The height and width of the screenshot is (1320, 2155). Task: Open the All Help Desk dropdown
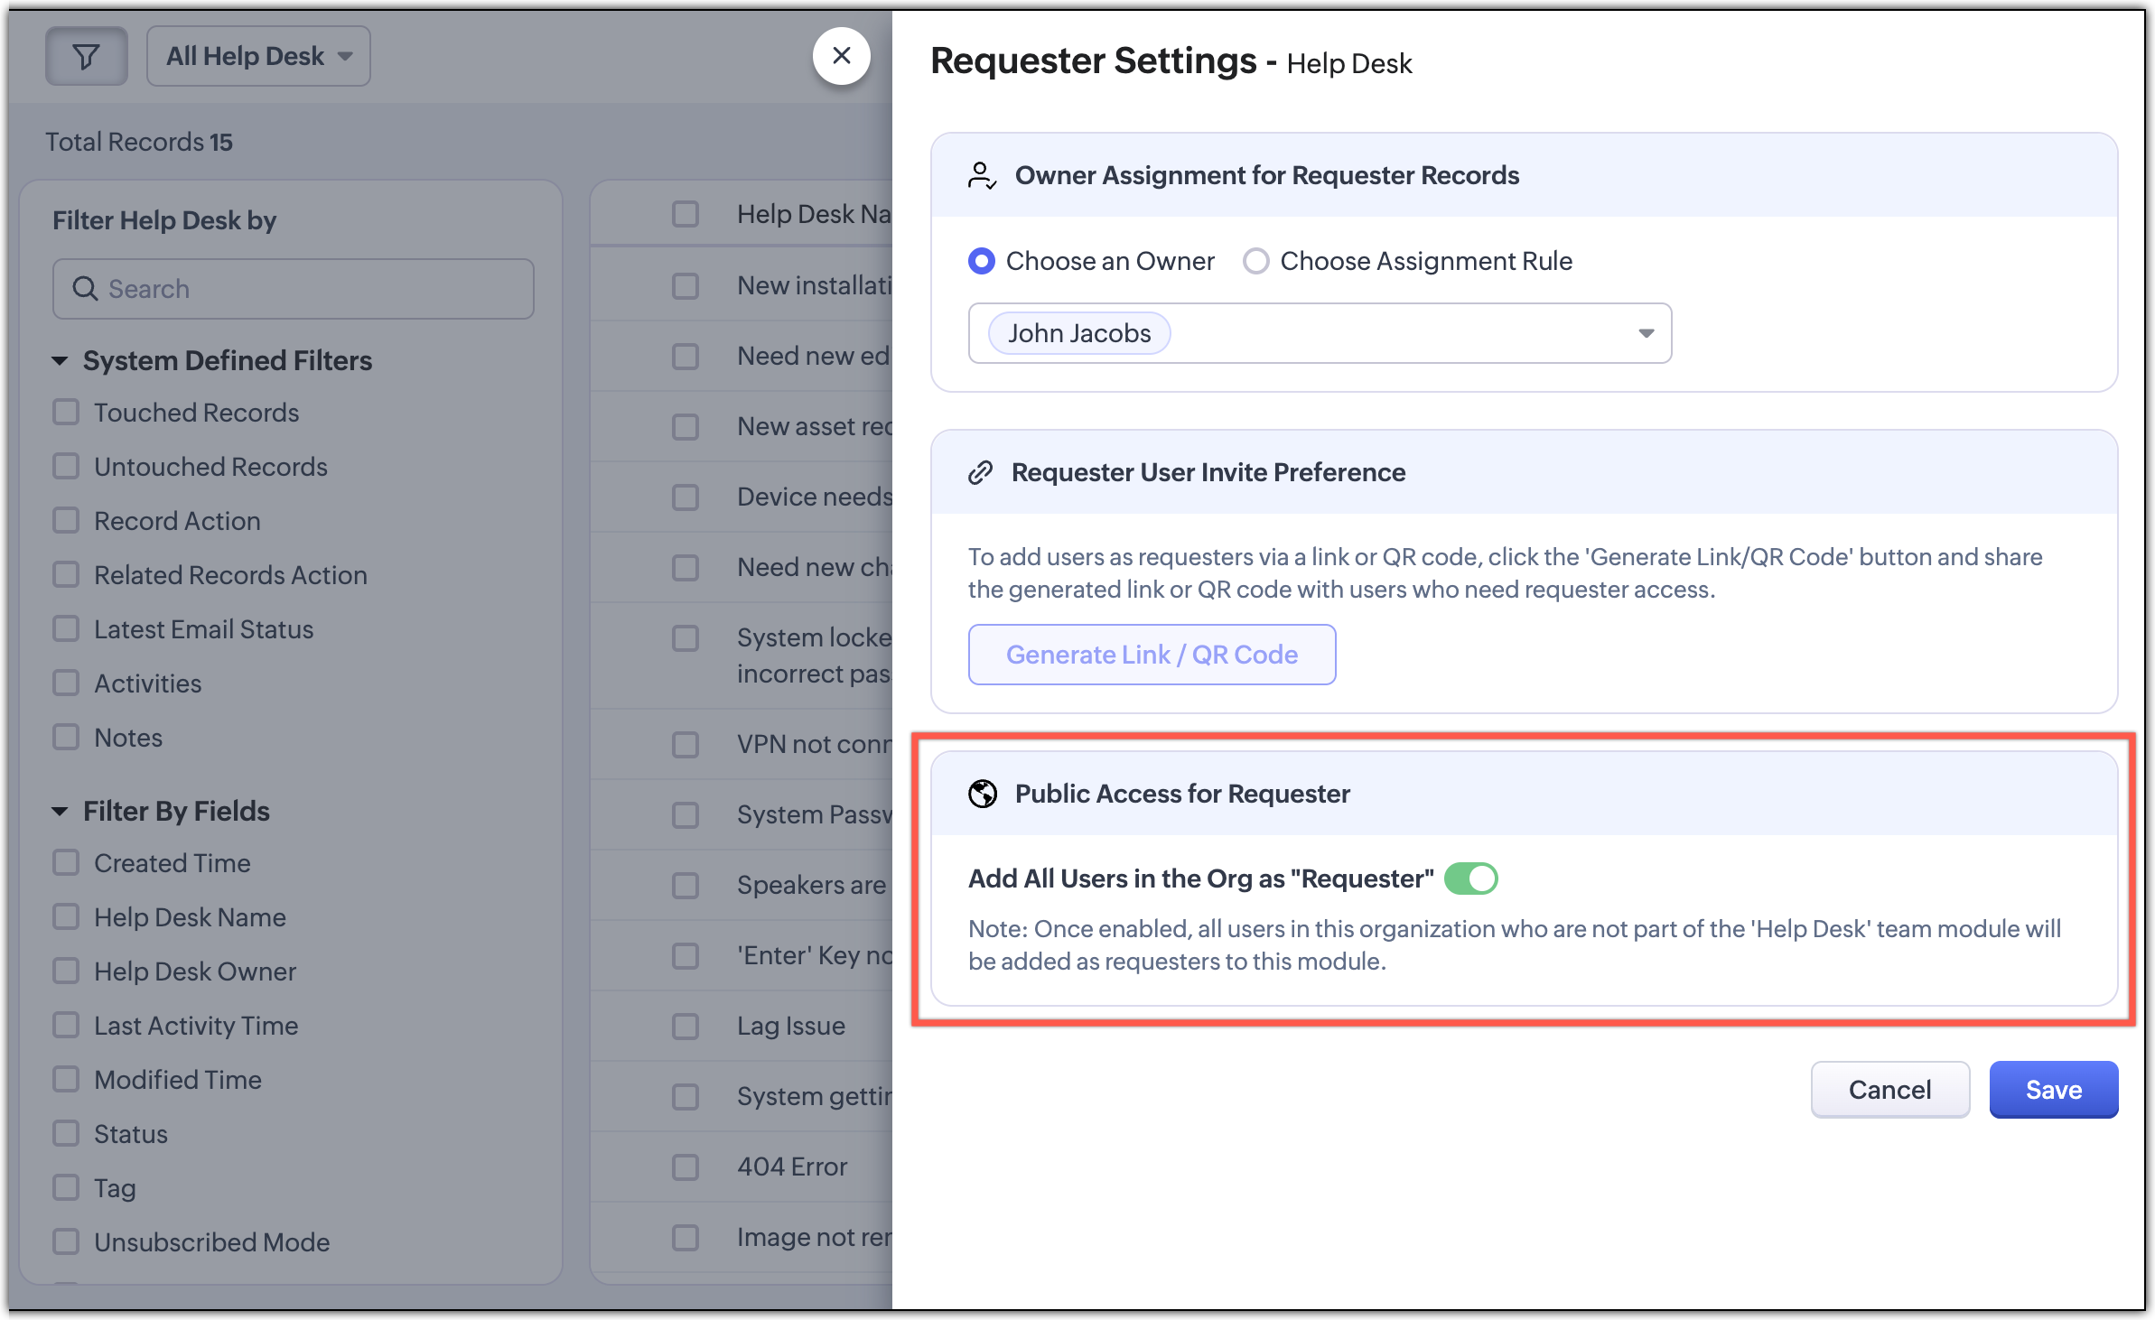click(258, 57)
